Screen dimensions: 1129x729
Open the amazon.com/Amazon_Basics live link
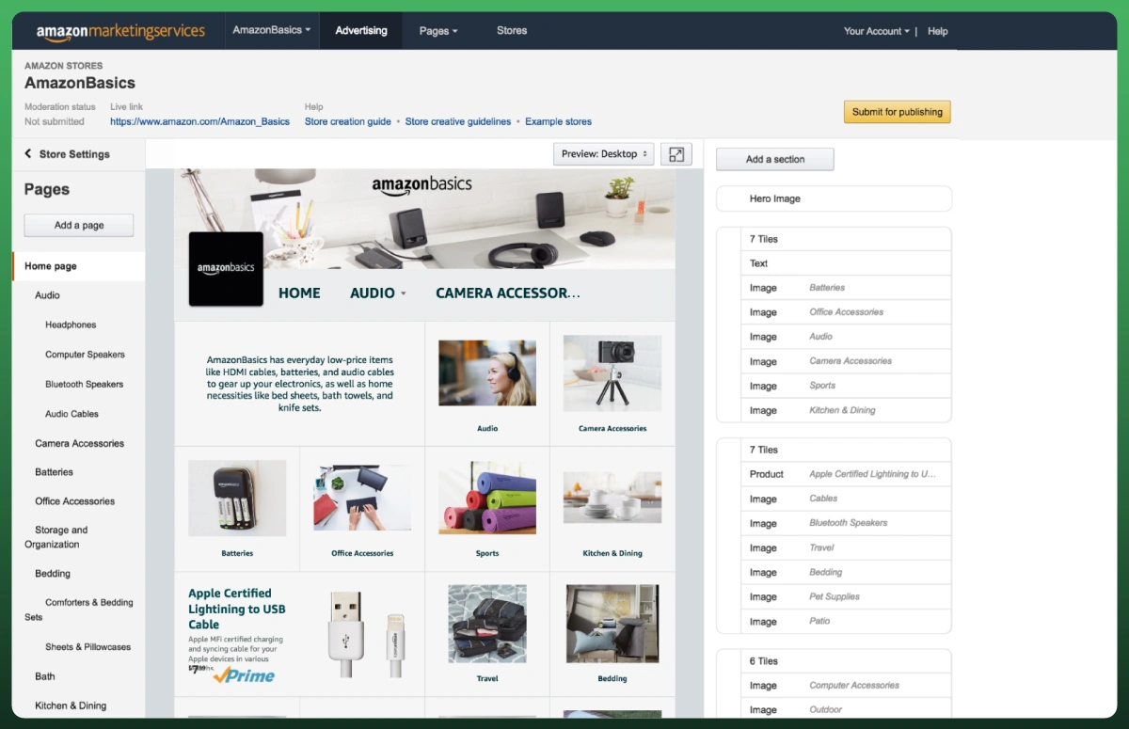coord(199,121)
